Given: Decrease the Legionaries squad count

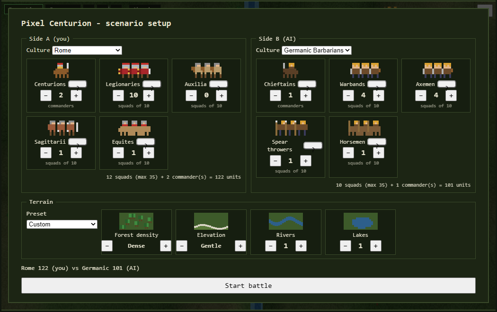Looking at the screenshot, I should pos(118,95).
